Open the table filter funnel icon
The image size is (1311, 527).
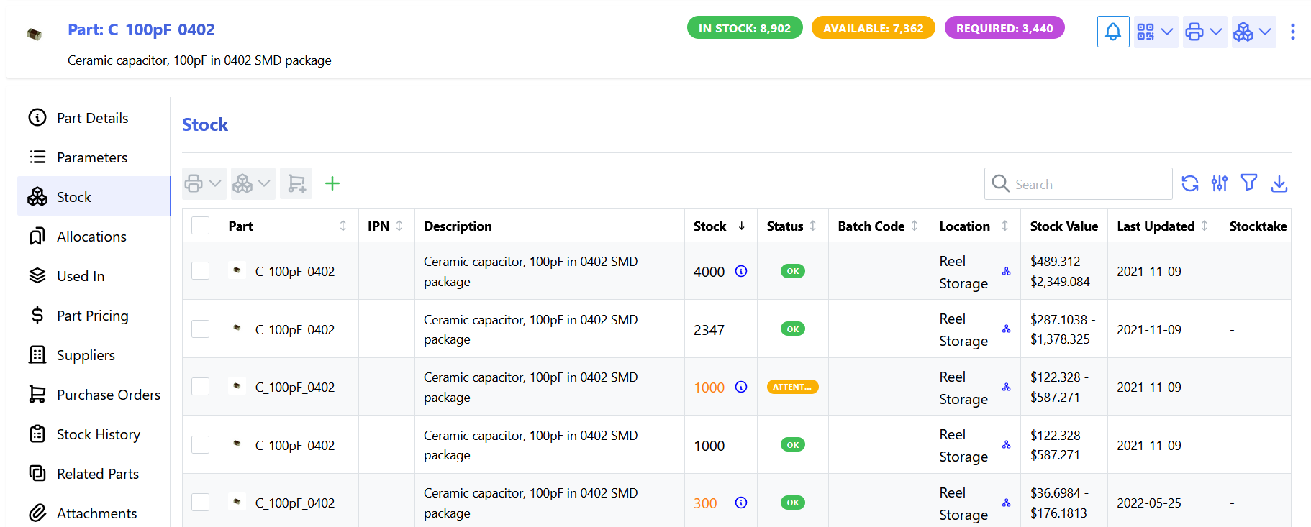click(1249, 183)
